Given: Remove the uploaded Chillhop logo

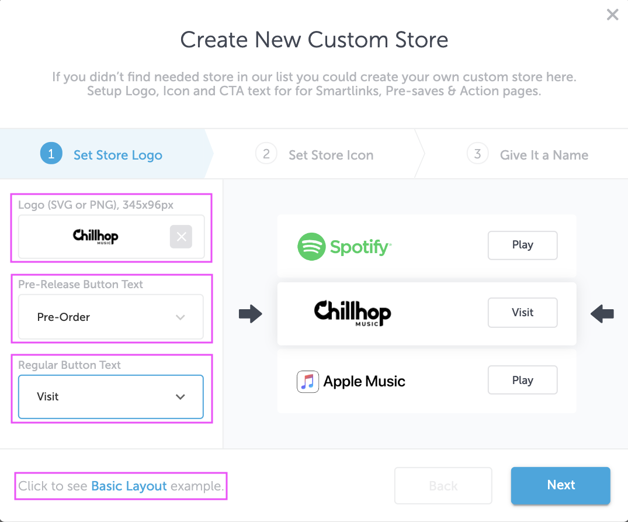Looking at the screenshot, I should click(181, 237).
